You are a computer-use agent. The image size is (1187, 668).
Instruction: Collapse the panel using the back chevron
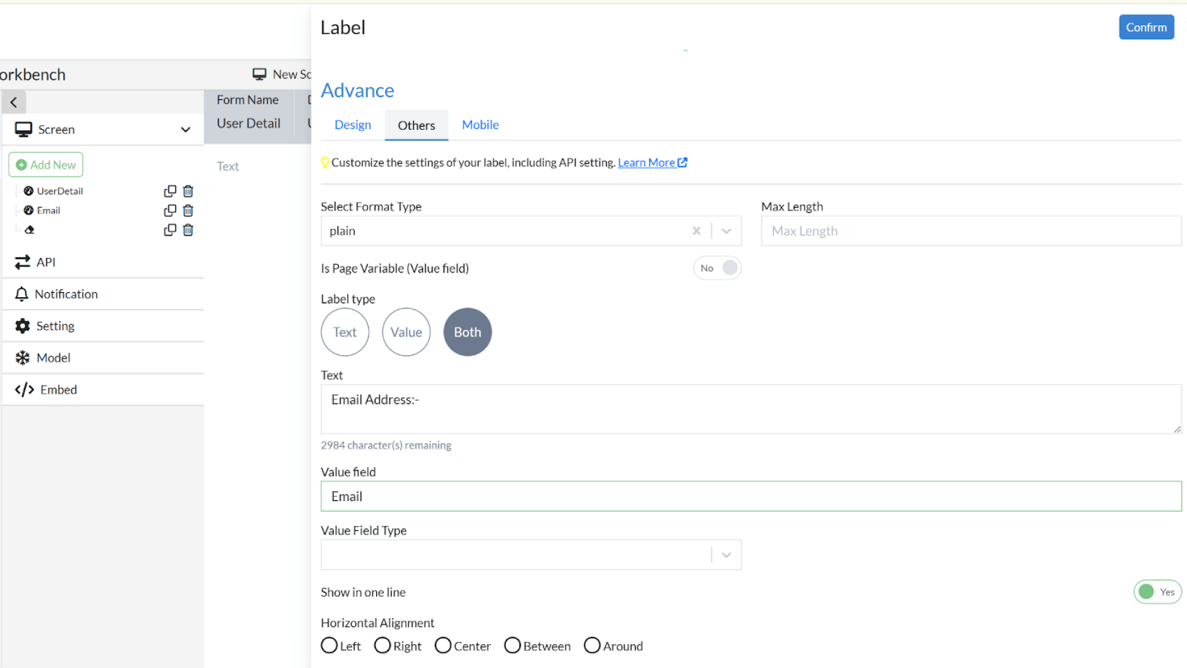[14, 101]
